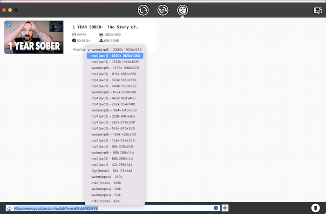Uncheck the video selection checkbox
Screen dimensions: 326x214
(8, 25)
